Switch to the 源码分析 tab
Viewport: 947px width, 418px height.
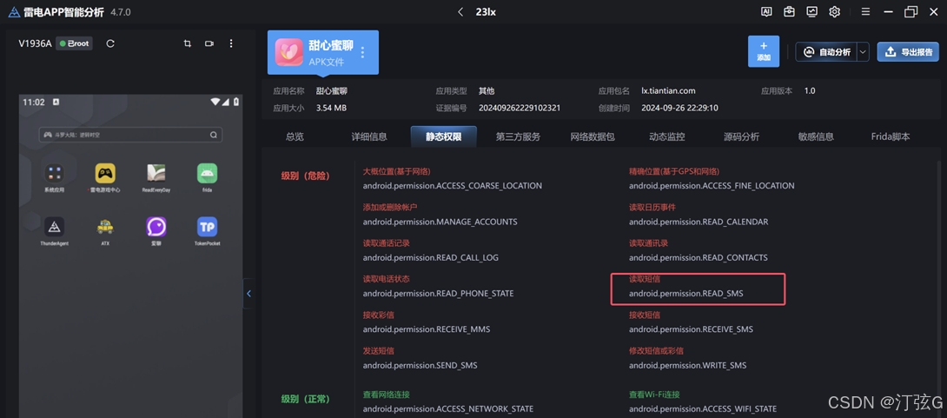click(x=741, y=136)
